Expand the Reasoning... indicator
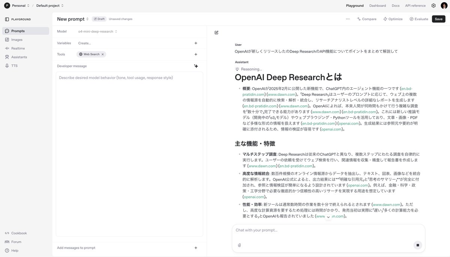The width and height of the screenshot is (450, 257). [249, 69]
